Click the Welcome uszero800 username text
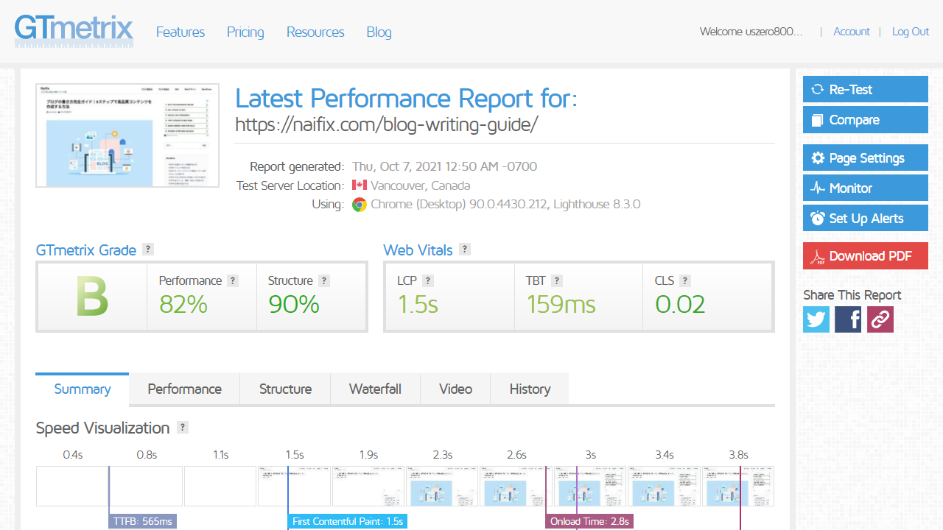This screenshot has width=943, height=530. coord(751,32)
